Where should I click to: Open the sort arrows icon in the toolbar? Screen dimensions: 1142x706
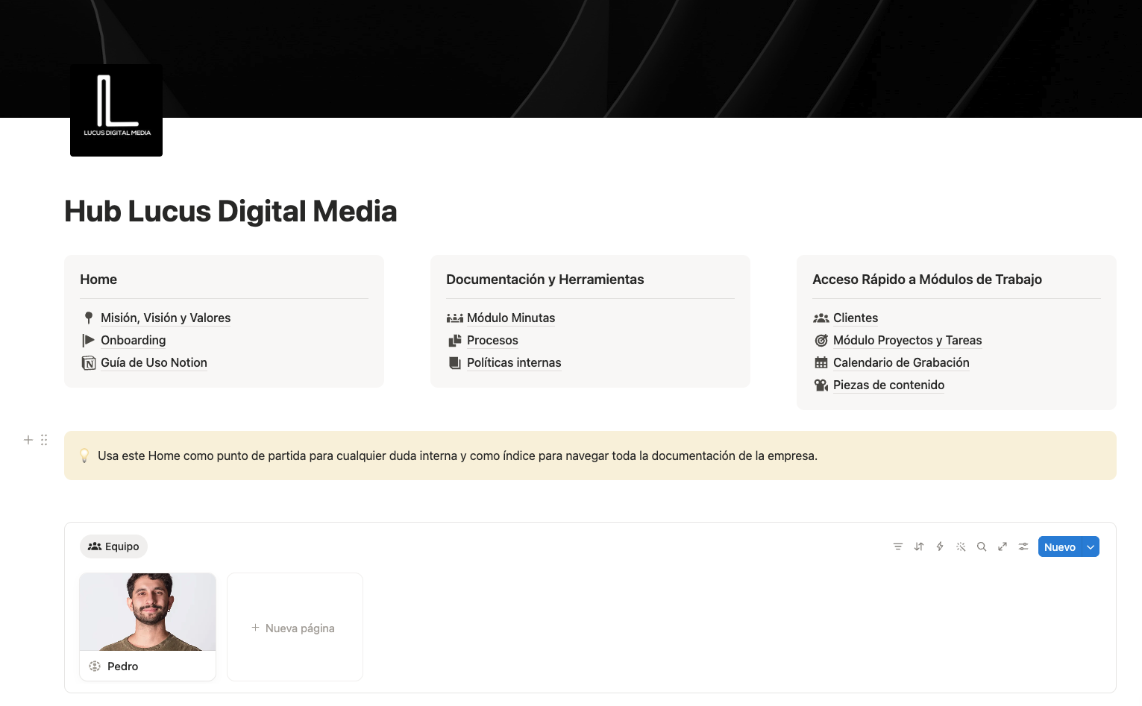coord(919,546)
